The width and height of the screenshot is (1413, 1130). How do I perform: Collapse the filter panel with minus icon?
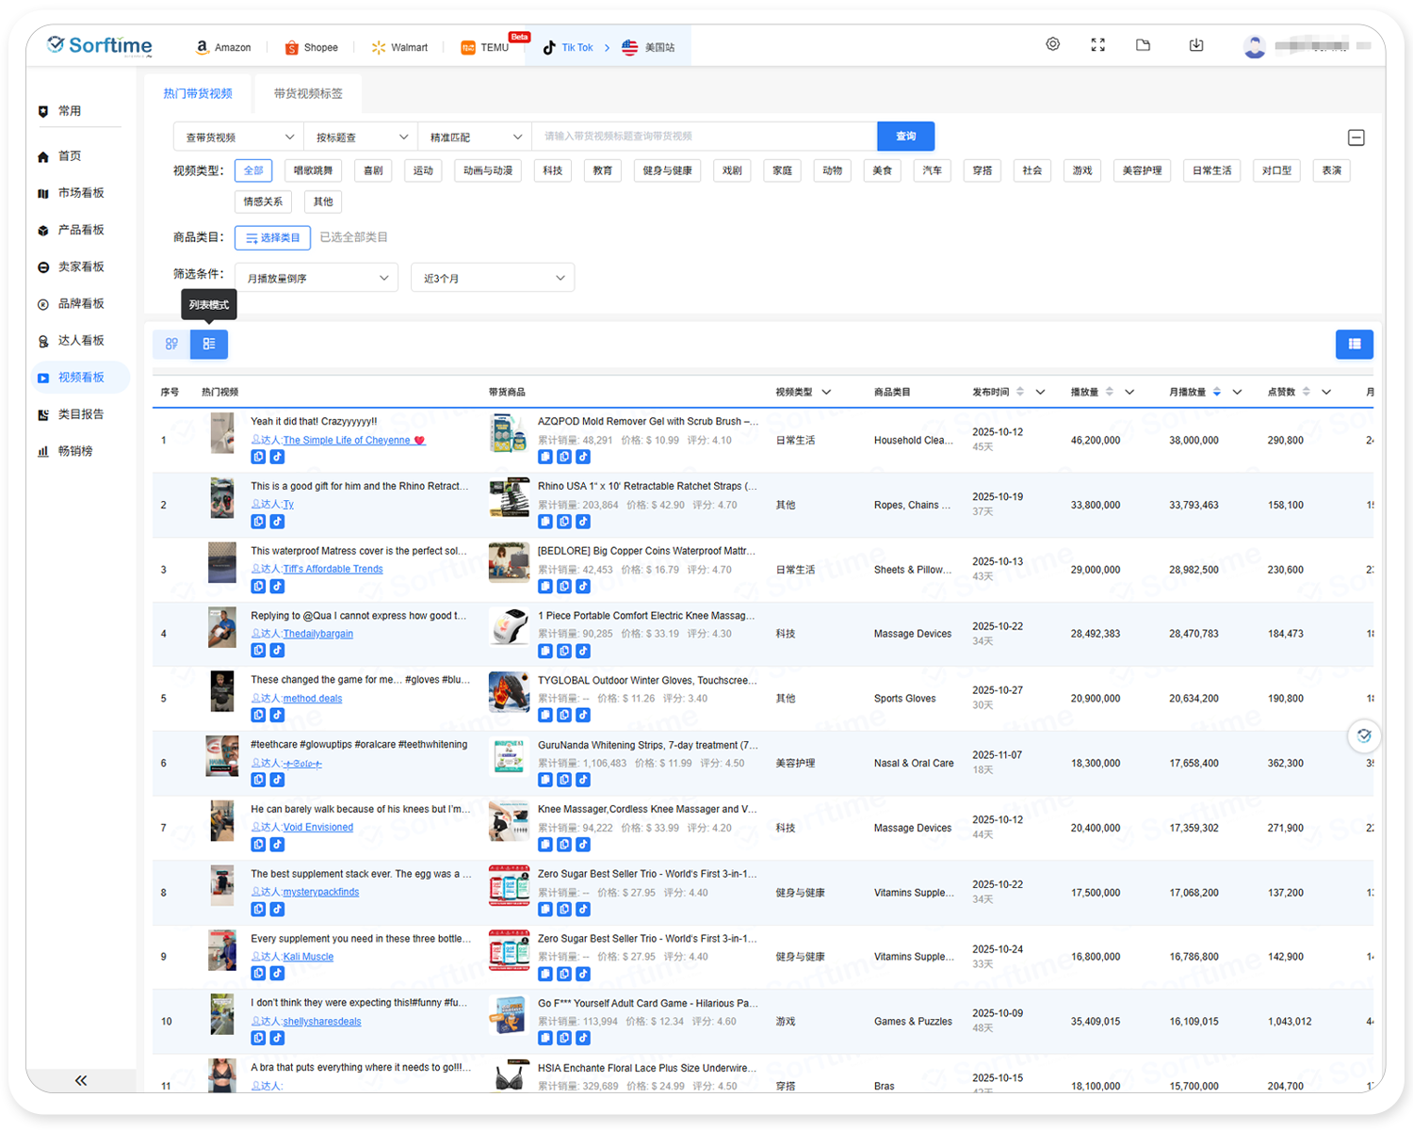coord(1356,138)
